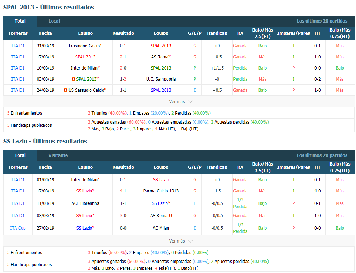356x273 pixels.
Task: Click the -1.5 handicap value
Action: (217, 191)
